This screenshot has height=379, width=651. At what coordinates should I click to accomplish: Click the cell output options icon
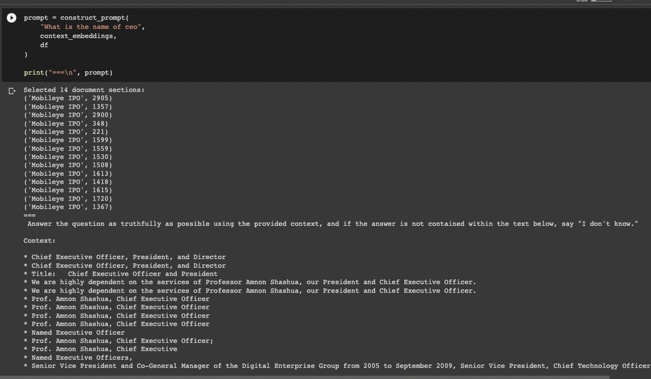tap(12, 91)
